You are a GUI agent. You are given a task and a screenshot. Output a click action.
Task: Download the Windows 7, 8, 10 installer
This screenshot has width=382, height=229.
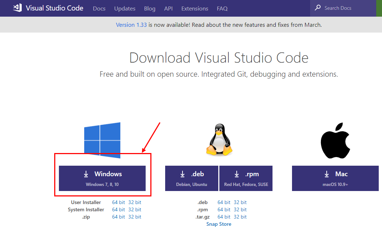[102, 178]
